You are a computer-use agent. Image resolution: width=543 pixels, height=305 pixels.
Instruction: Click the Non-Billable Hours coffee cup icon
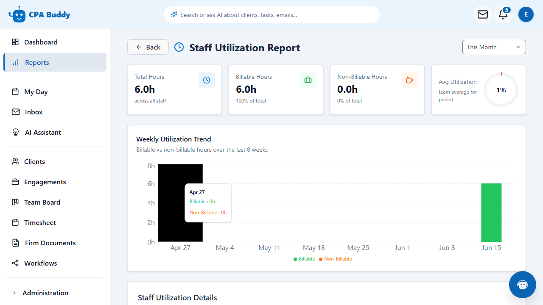click(409, 80)
